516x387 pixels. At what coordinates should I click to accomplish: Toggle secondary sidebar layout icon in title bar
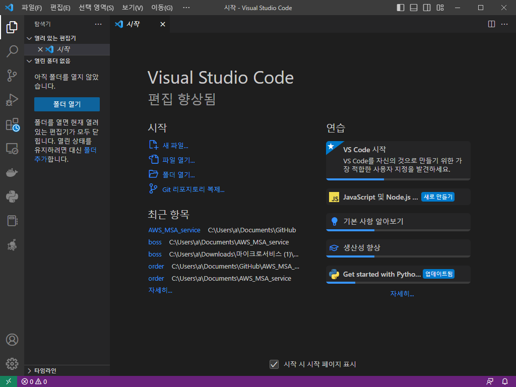coord(427,8)
